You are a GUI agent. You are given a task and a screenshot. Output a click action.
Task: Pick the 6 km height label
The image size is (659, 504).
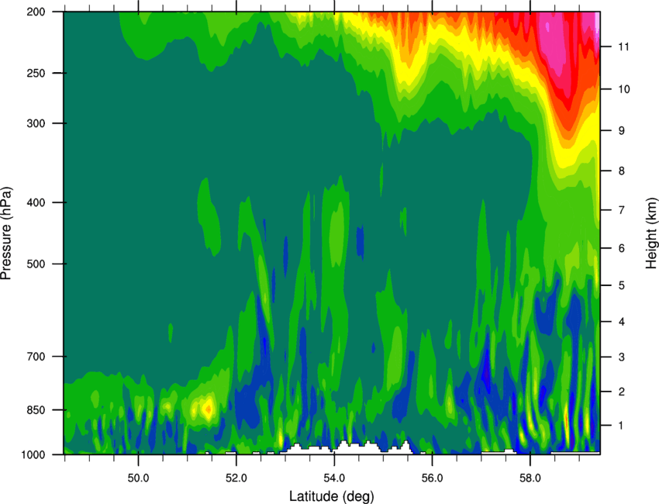[x=622, y=248]
